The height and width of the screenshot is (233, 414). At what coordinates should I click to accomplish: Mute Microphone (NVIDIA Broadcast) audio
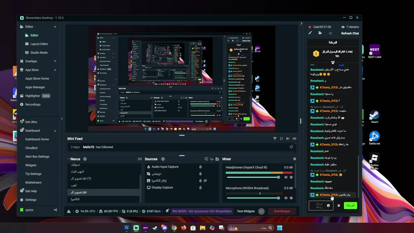click(x=286, y=198)
